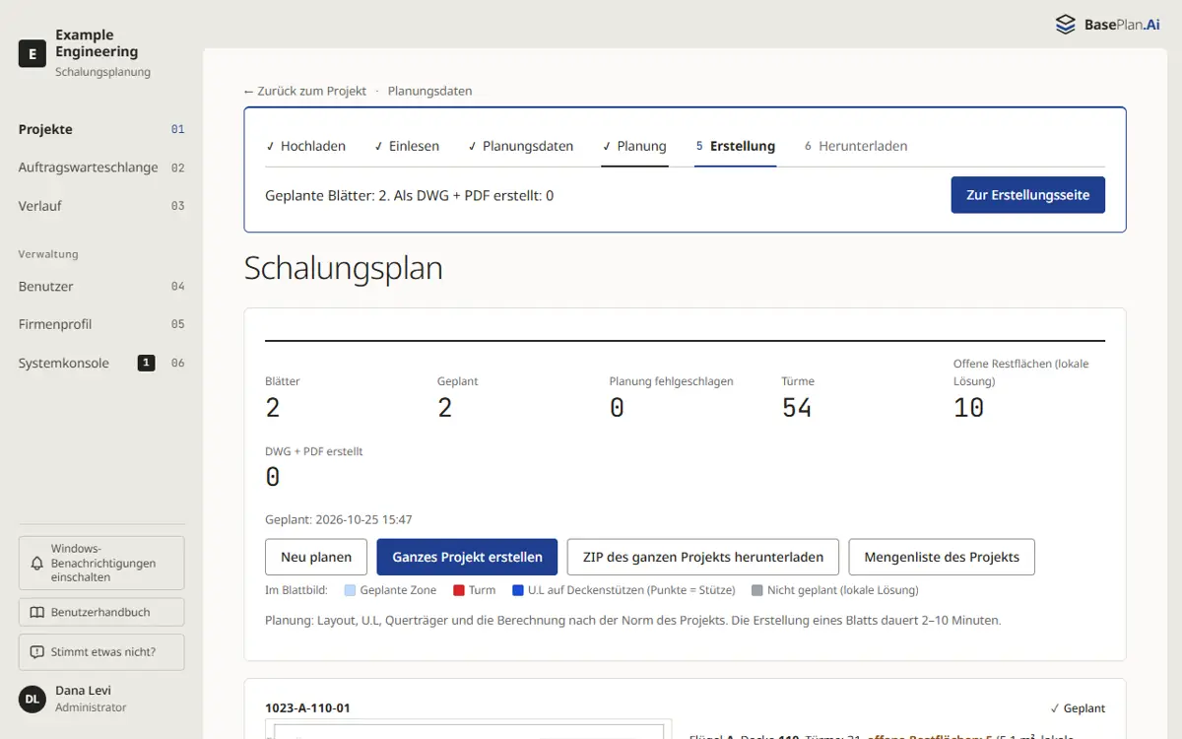
Task: Click the DL user avatar
Action: [33, 699]
